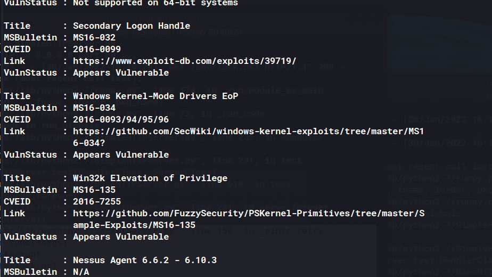492x277 pixels.
Task: Click Appears Vulnerable status under MS16-135
Action: (x=121, y=237)
